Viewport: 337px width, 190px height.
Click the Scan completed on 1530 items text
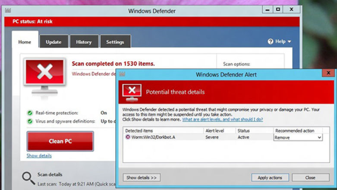(x=113, y=63)
